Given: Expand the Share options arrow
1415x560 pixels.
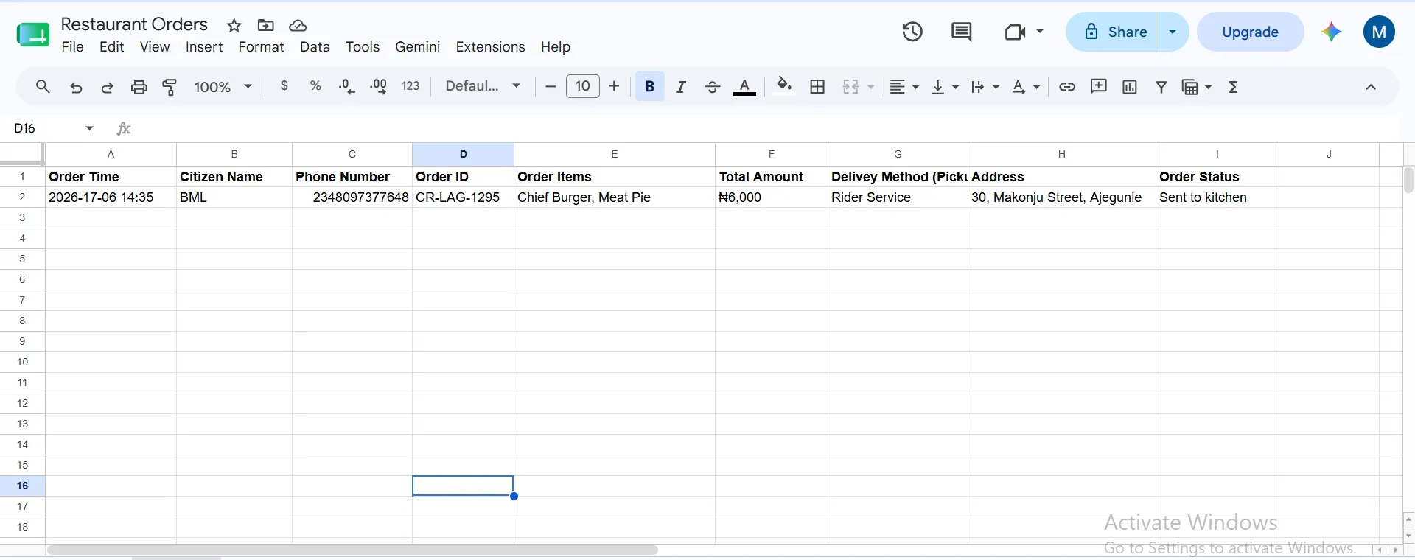Looking at the screenshot, I should click(x=1173, y=32).
